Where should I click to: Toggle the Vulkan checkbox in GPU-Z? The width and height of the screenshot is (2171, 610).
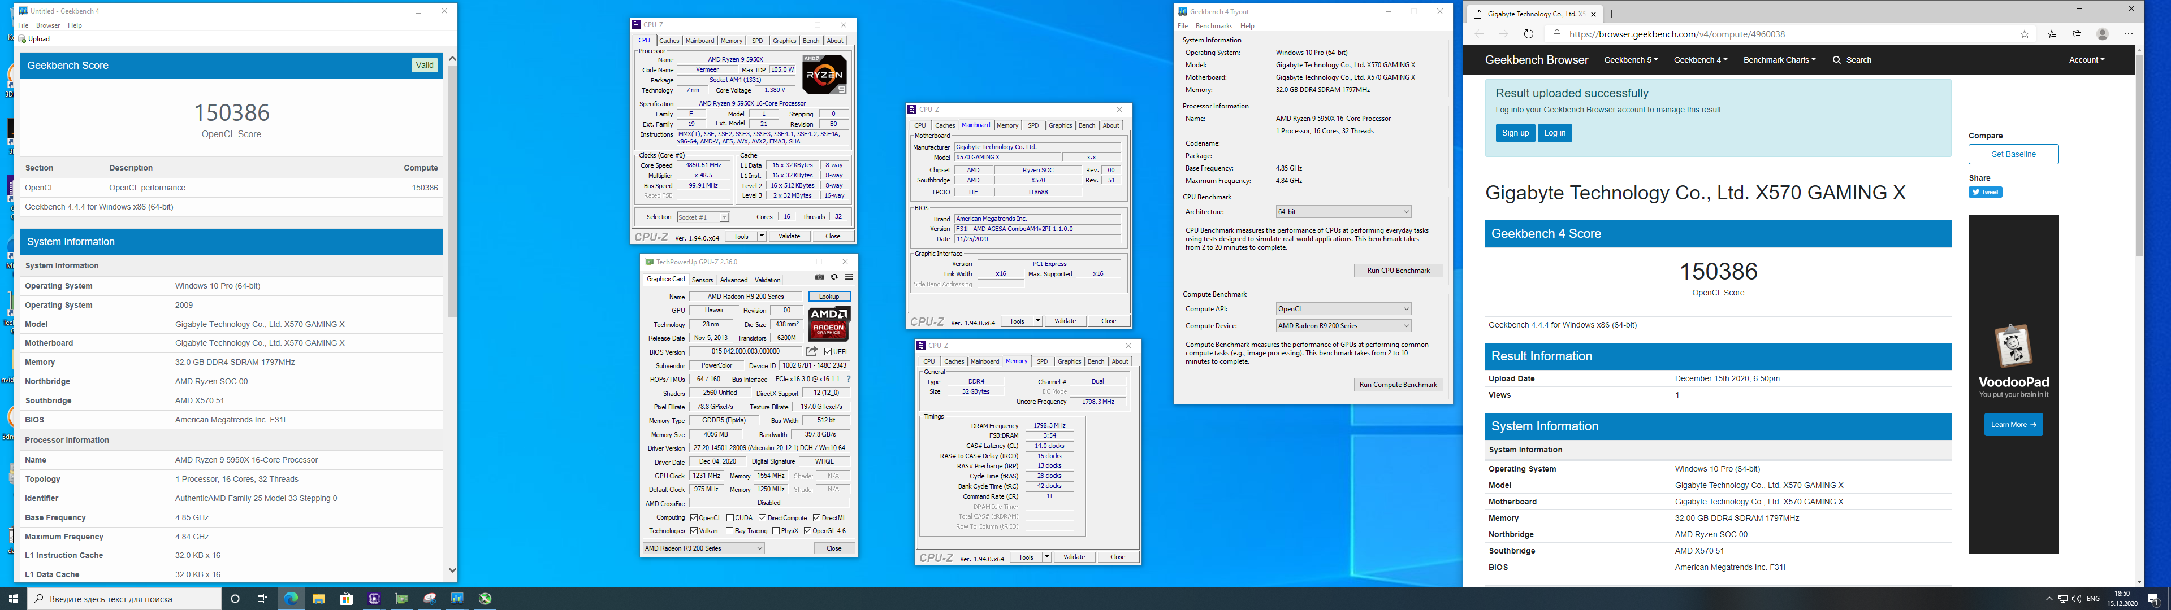click(694, 531)
